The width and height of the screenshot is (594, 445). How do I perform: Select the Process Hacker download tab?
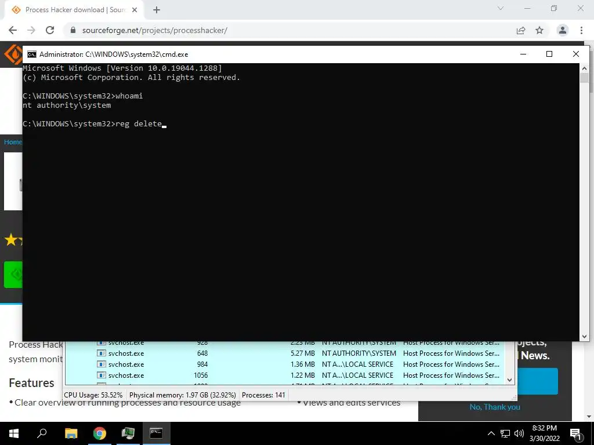74,10
